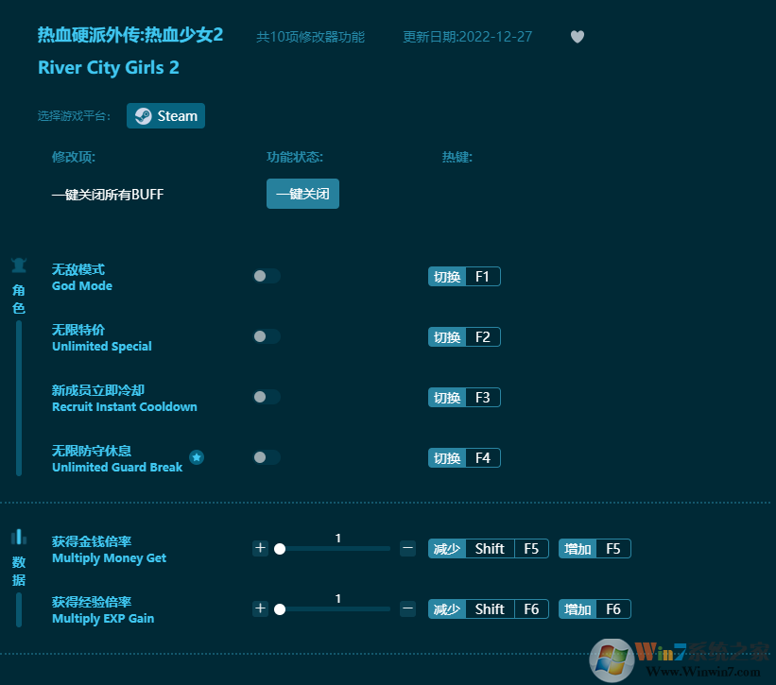Screen dimensions: 776x685
Task: Click the 增加 F5 hotkey box
Action: click(595, 549)
